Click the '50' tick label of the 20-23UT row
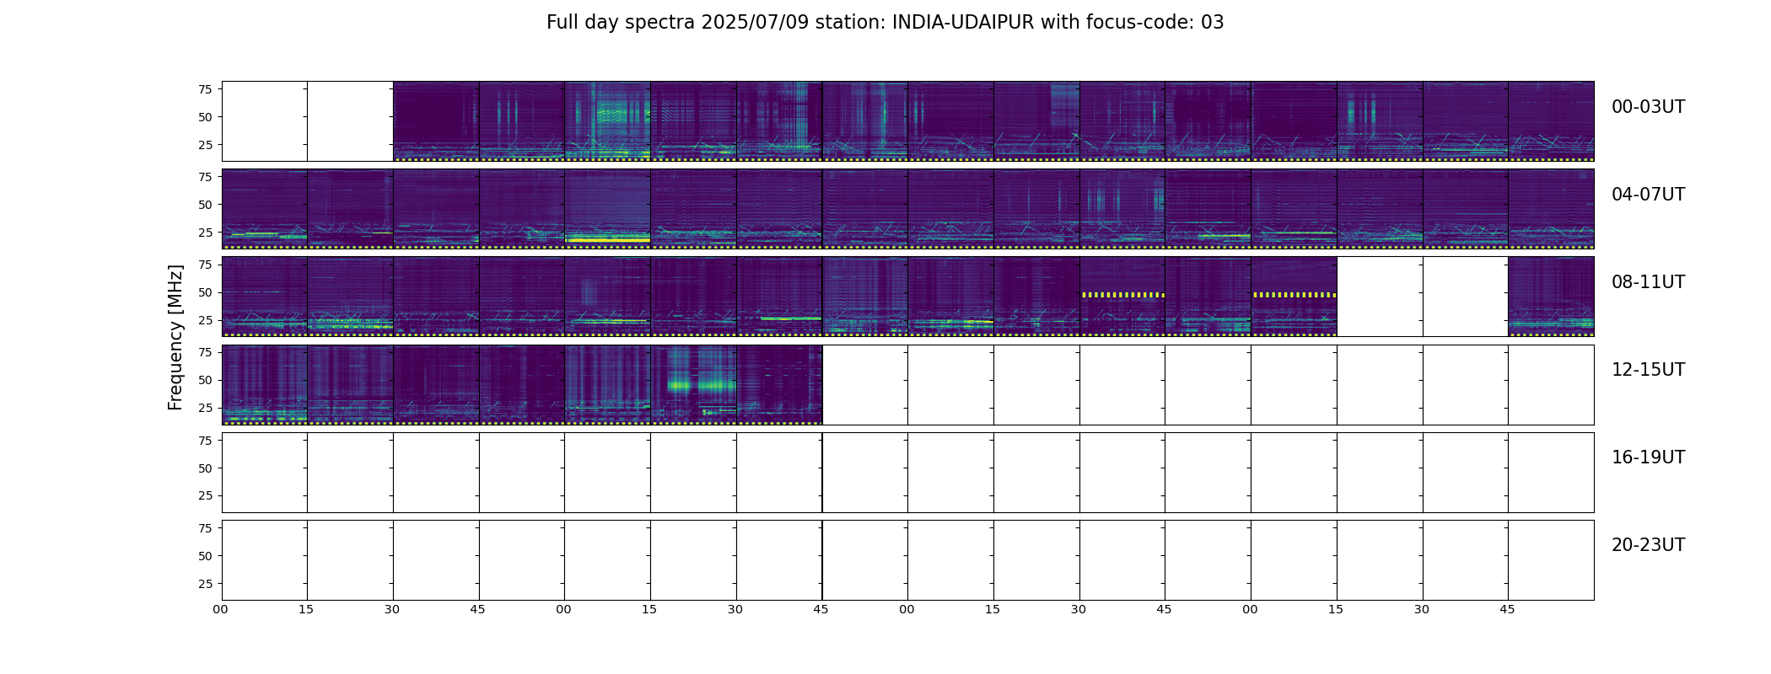This screenshot has height=674, width=1771. click(x=205, y=556)
